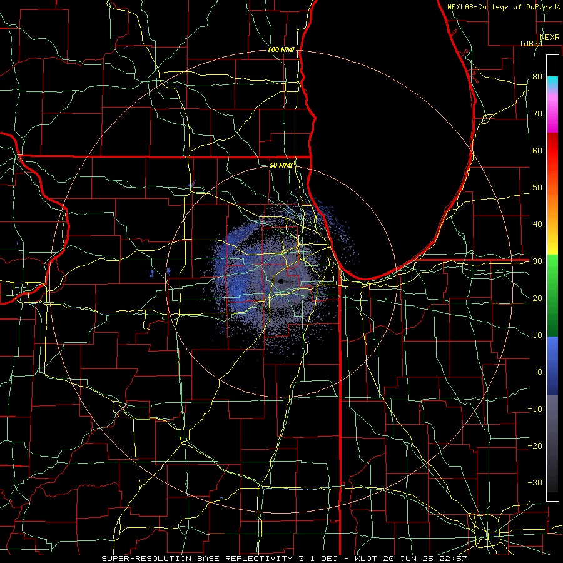
Task: Click the 40 value on the dBZ scale
Action: (537, 225)
